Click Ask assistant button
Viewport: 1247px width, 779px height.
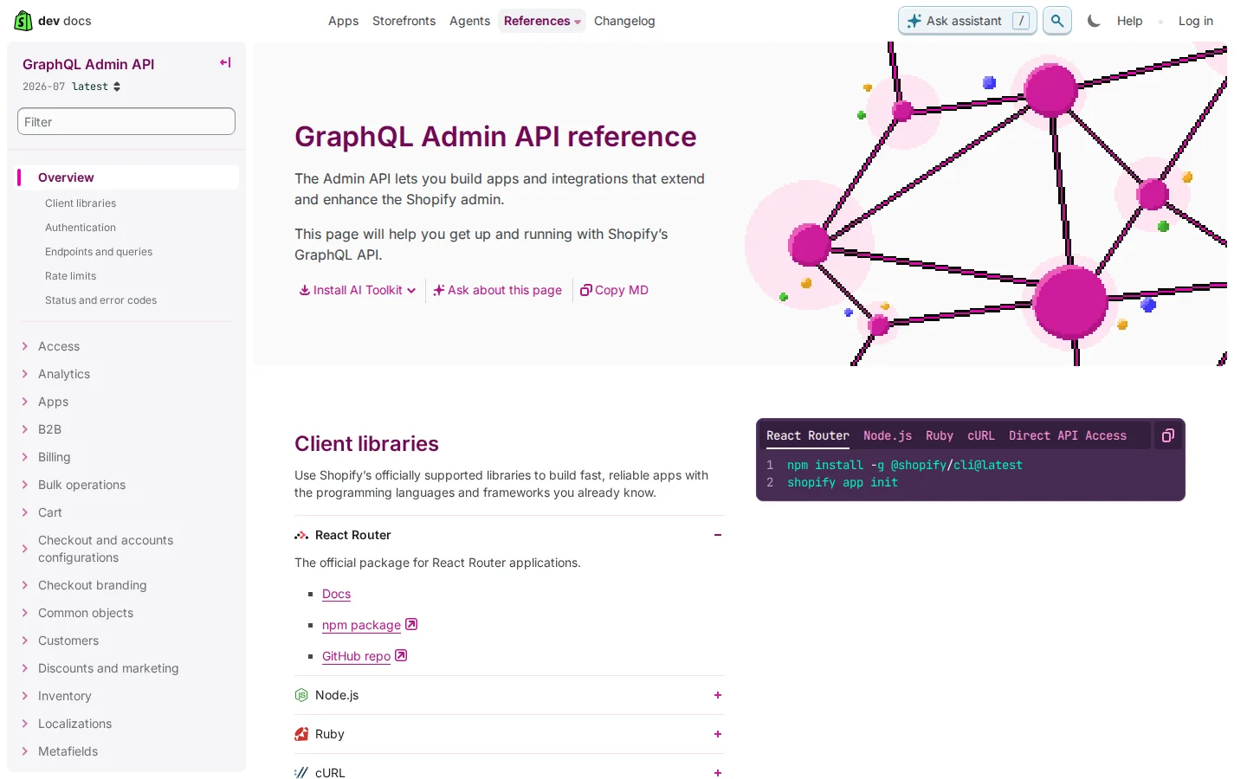pos(967,21)
